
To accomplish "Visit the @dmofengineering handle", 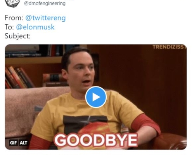I will [45, 3].
